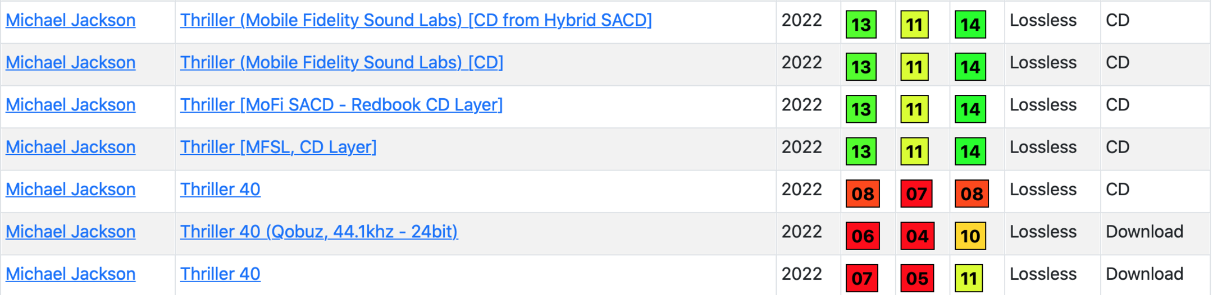Click yellow 11 badge in Hybrid SACD row

pos(914,25)
